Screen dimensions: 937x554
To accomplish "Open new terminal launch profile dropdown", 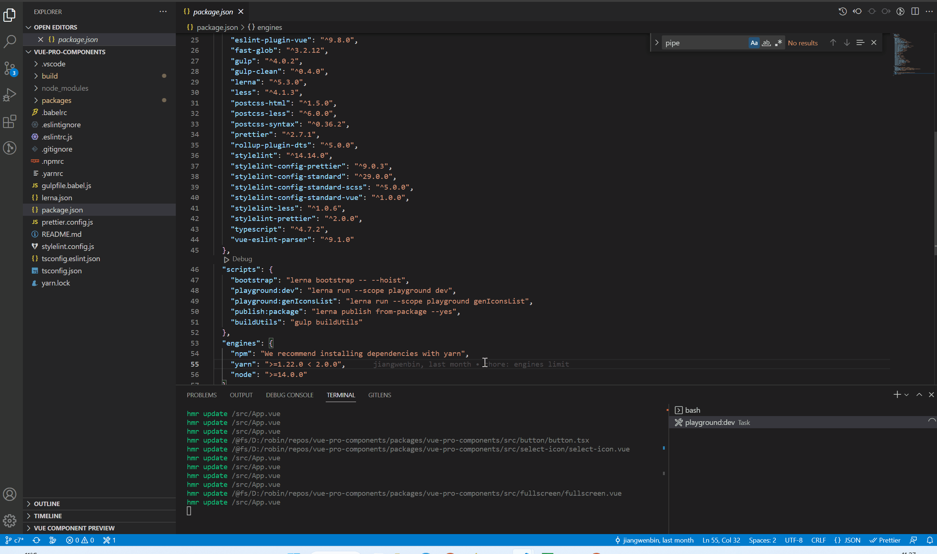I will tap(906, 395).
